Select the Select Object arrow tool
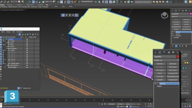This screenshot has height=108, width=192. (x=19, y=2)
